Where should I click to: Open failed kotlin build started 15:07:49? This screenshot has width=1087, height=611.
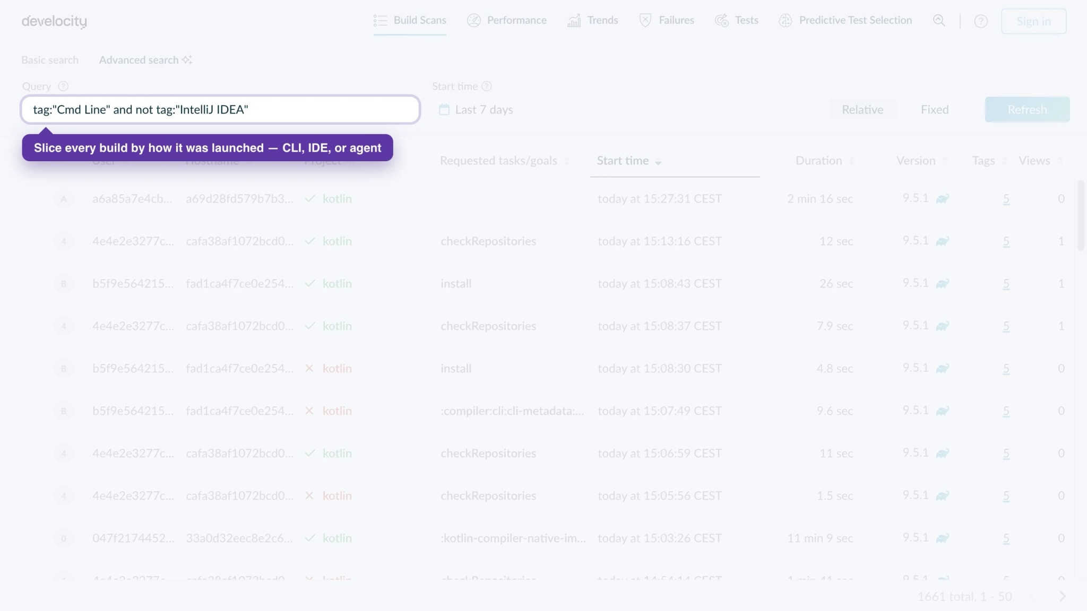(x=337, y=411)
